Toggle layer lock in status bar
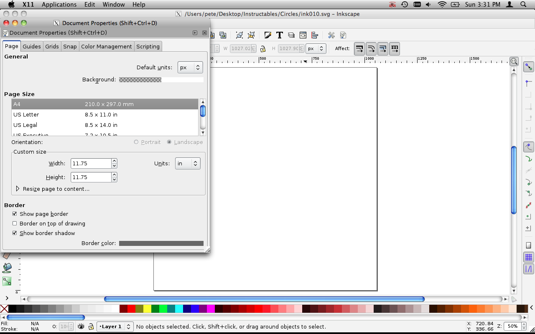Viewport: 535px width, 334px height. [91, 326]
